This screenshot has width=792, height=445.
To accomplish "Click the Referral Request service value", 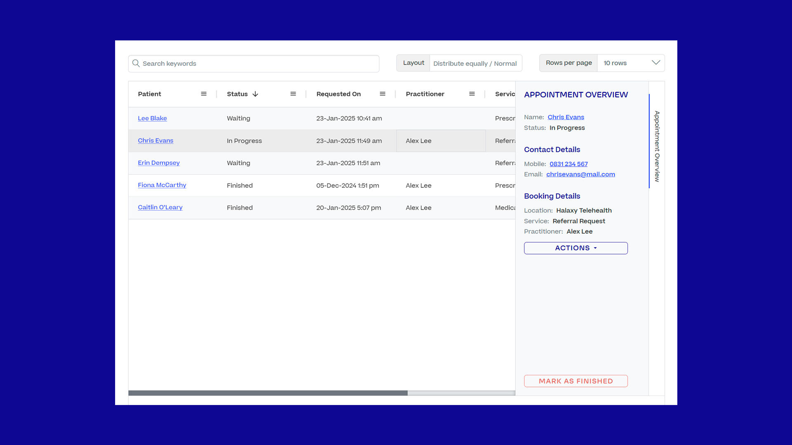I will (x=579, y=221).
